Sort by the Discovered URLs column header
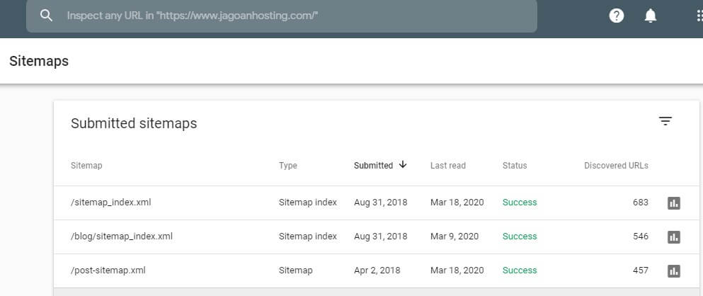This screenshot has width=703, height=296. tap(616, 166)
